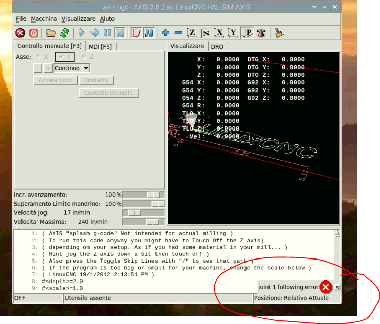
Task: Jog positive with the plus button
Action: point(48,68)
